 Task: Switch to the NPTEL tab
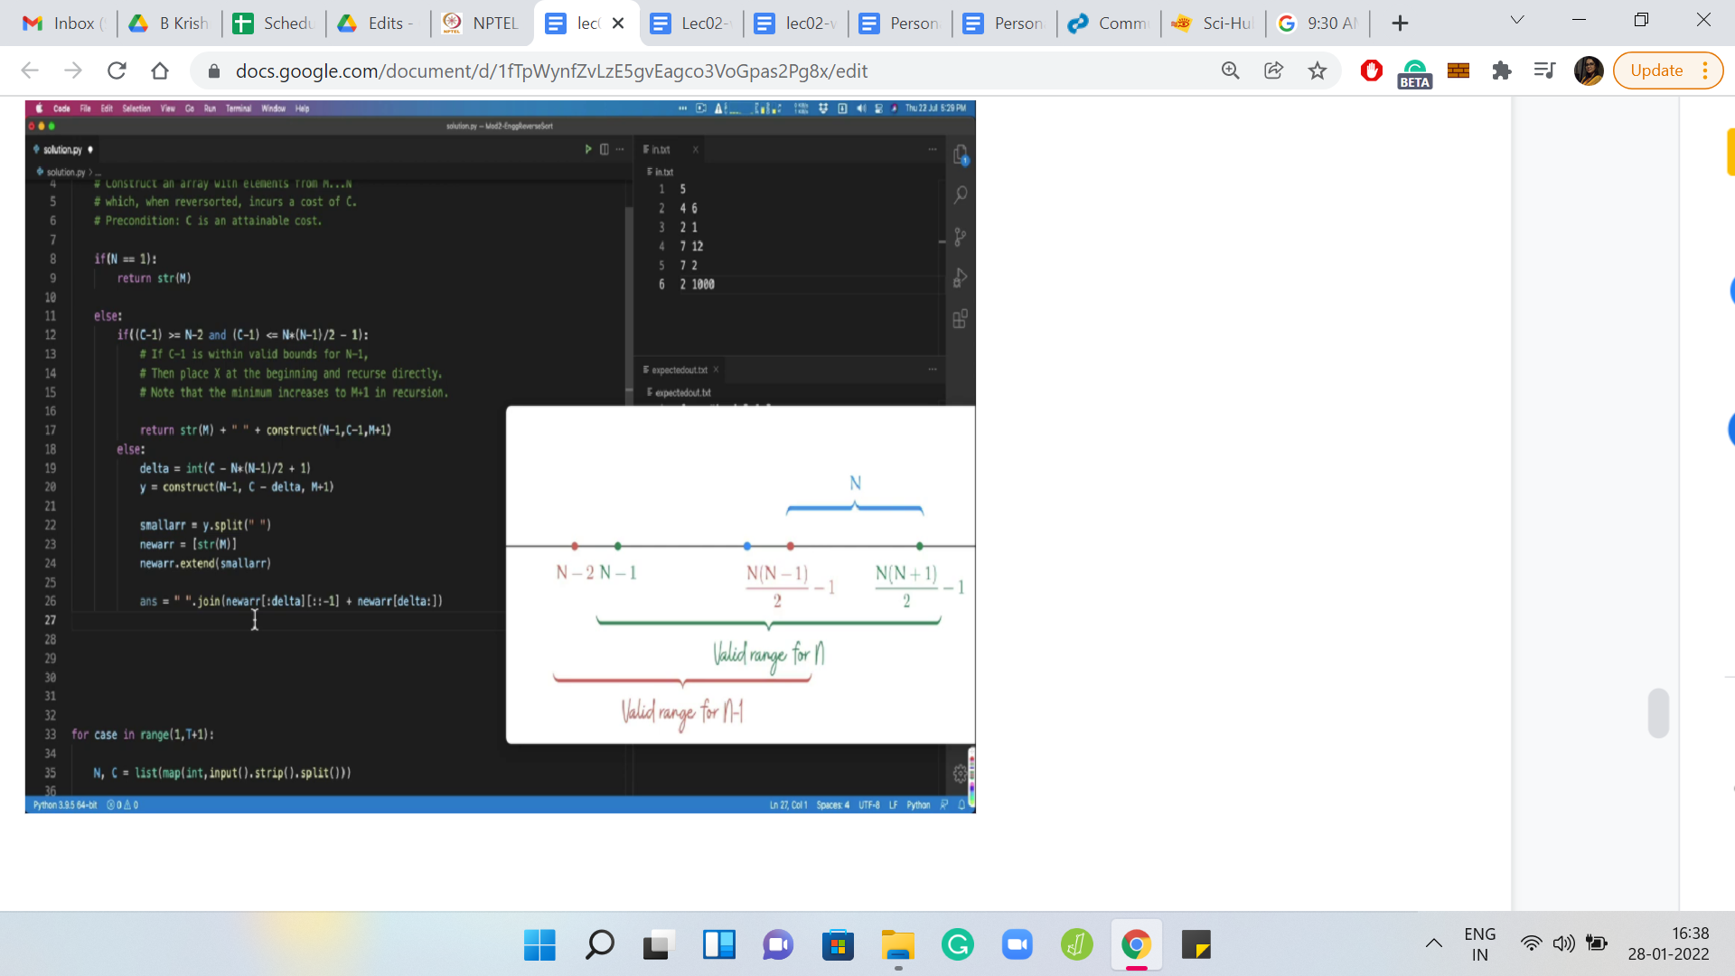coord(483,23)
